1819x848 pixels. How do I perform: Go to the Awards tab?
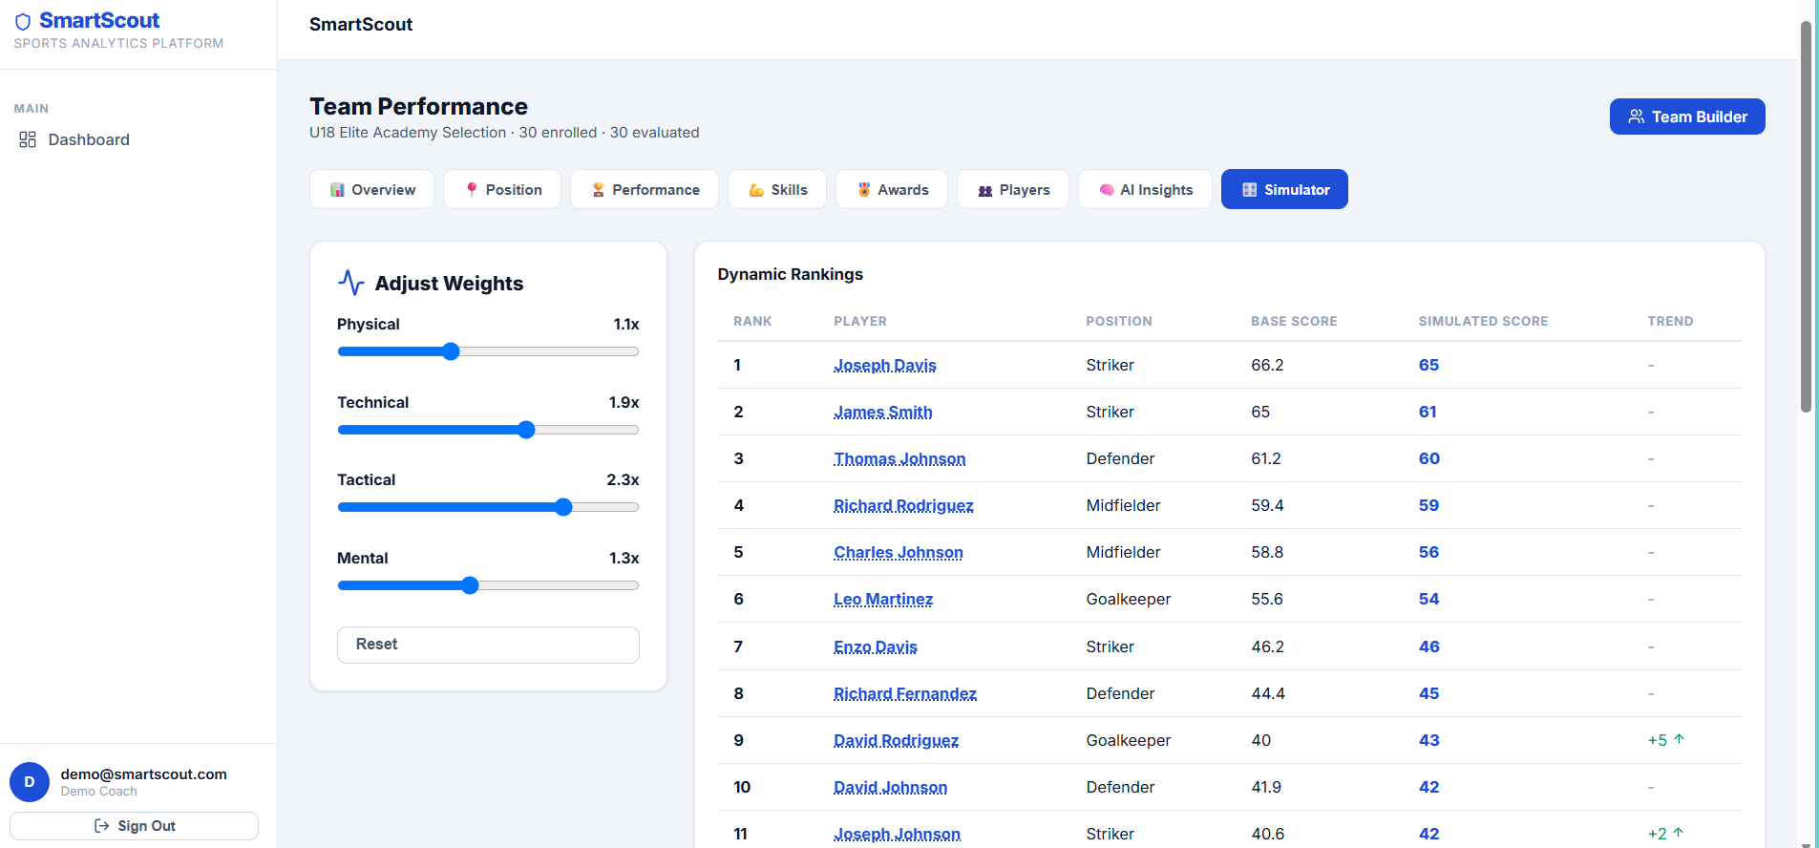click(x=892, y=189)
